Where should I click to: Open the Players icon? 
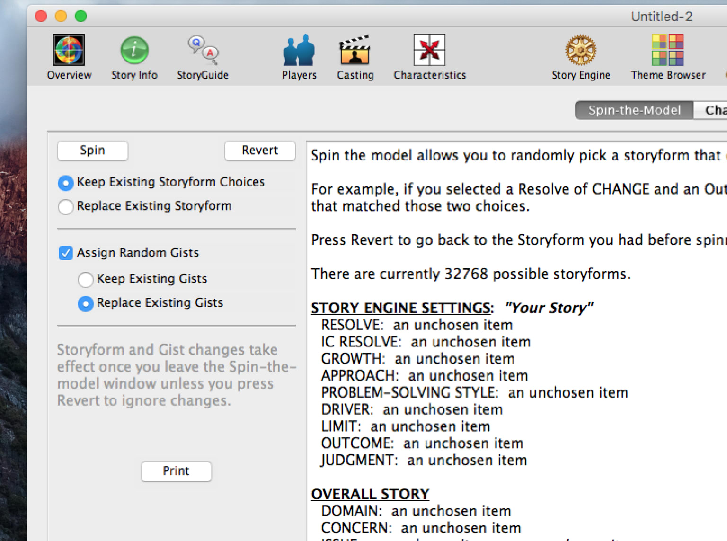pos(299,50)
